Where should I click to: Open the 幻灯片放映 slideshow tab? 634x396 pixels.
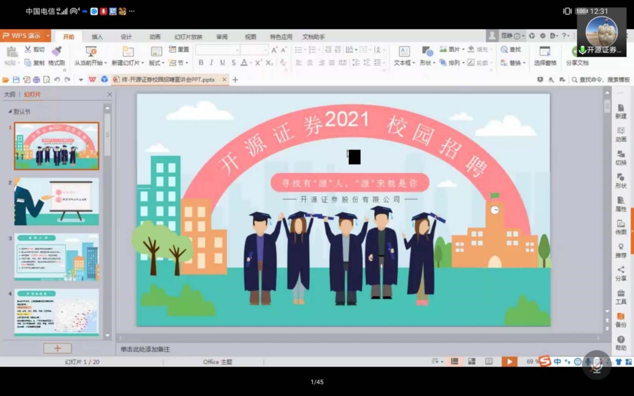click(x=188, y=37)
